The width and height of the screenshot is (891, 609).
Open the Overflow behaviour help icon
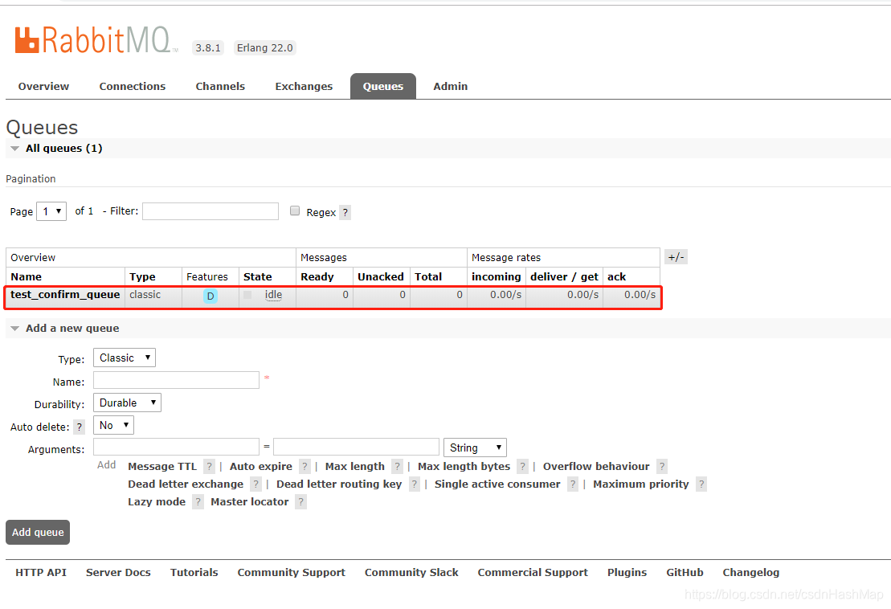pyautogui.click(x=662, y=467)
